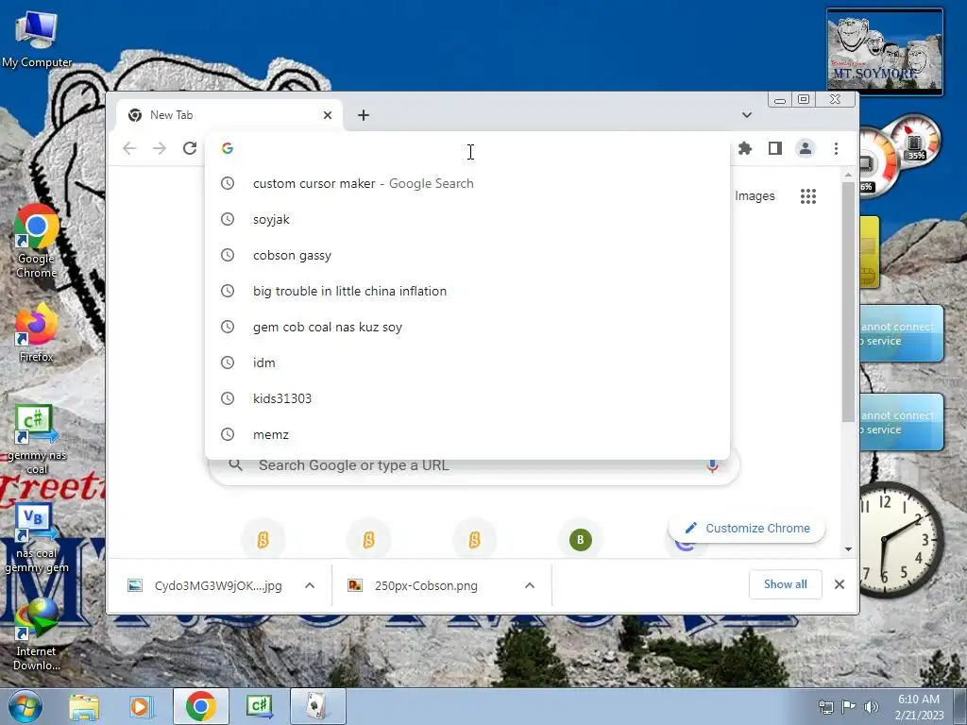Screen dimensions: 967x725
Task: Open the tab search dropdown chevron
Action: [747, 115]
